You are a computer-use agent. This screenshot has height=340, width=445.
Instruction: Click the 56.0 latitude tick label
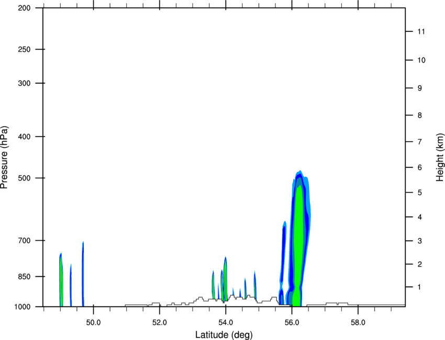[x=292, y=323]
